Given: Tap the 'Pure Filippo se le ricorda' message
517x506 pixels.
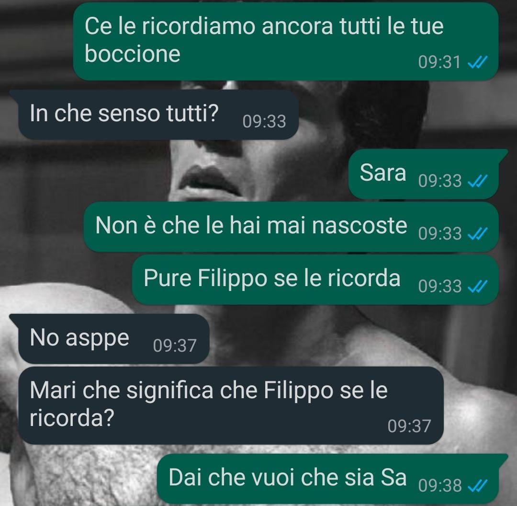Looking at the screenshot, I should [315, 279].
